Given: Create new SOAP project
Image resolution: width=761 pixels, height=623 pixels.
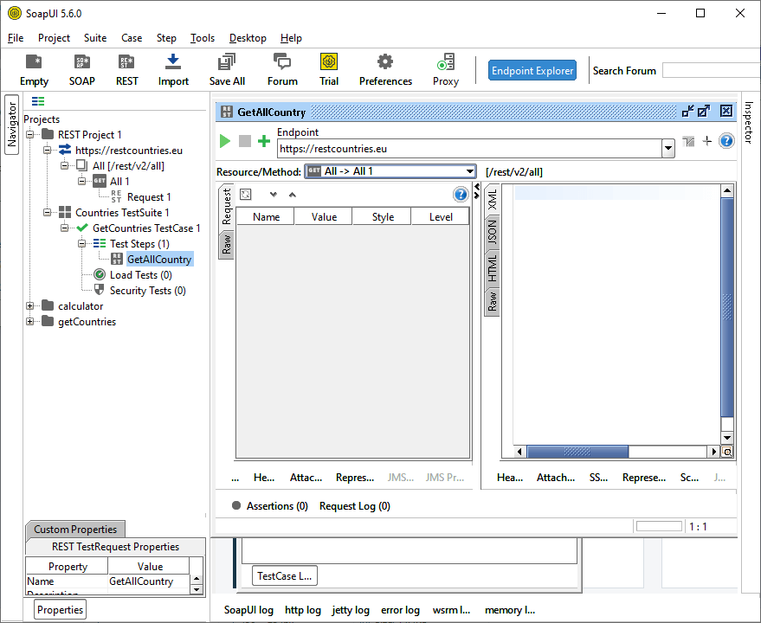Looking at the screenshot, I should (x=81, y=70).
